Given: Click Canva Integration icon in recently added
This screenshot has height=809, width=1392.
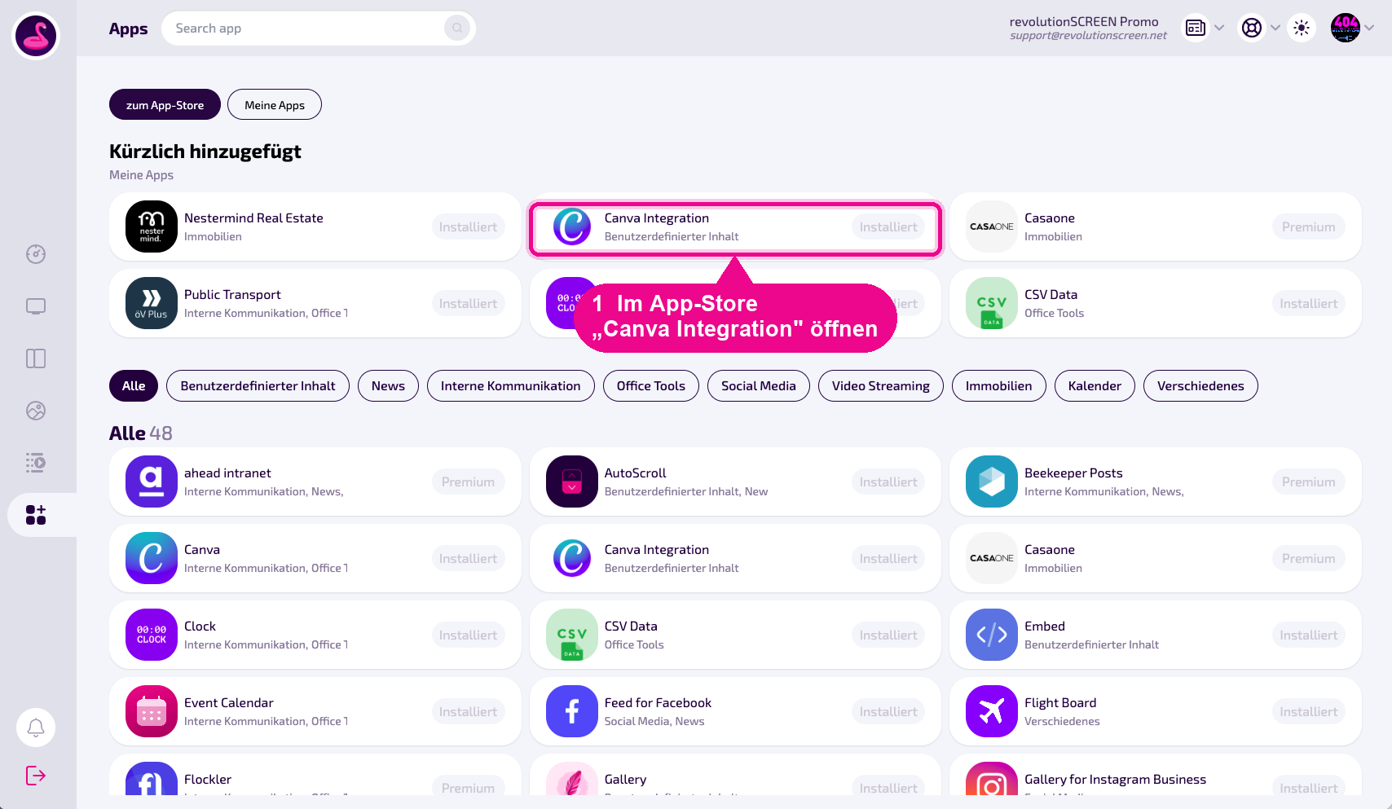Looking at the screenshot, I should (572, 226).
